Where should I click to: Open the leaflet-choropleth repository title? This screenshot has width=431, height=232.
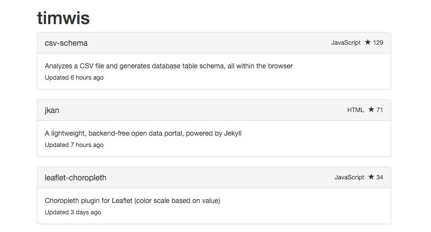coord(75,178)
